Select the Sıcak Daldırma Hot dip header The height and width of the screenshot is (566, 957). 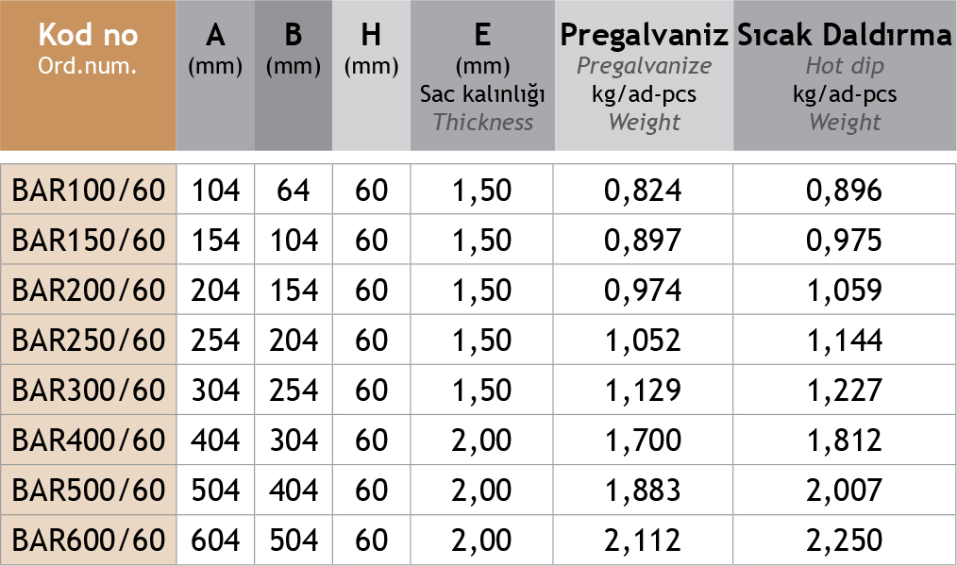(845, 77)
